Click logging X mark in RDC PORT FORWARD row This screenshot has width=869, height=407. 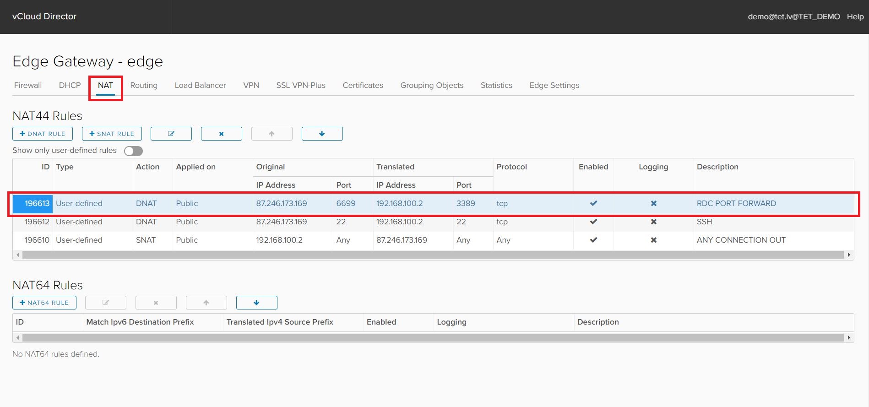654,203
